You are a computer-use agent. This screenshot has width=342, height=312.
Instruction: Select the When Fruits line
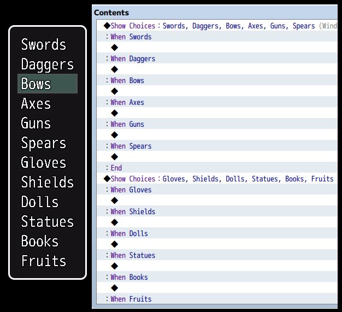[x=217, y=298]
